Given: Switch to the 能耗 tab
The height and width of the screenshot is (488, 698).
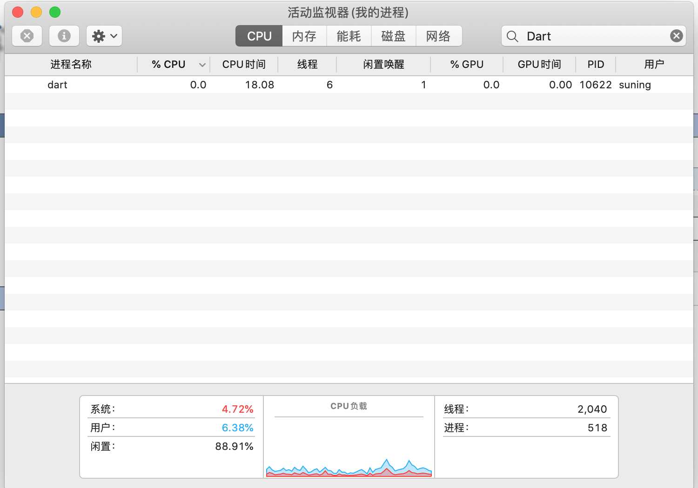Looking at the screenshot, I should pos(349,36).
